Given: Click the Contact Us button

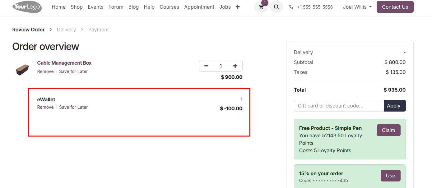Looking at the screenshot, I should point(395,7).
